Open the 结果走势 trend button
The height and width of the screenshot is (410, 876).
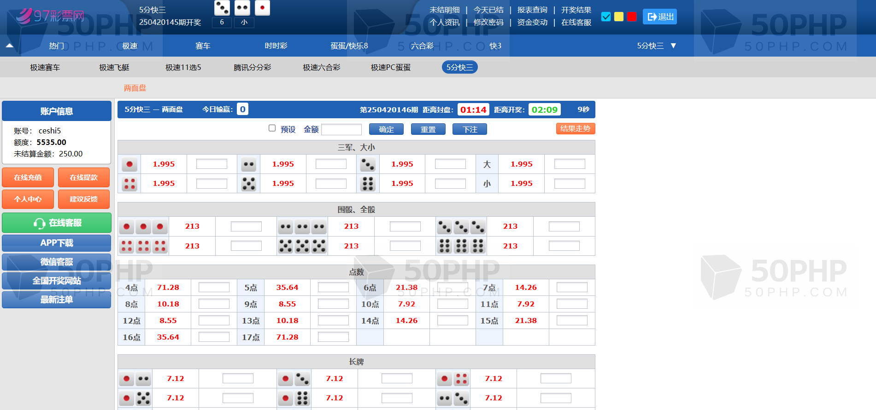click(575, 129)
